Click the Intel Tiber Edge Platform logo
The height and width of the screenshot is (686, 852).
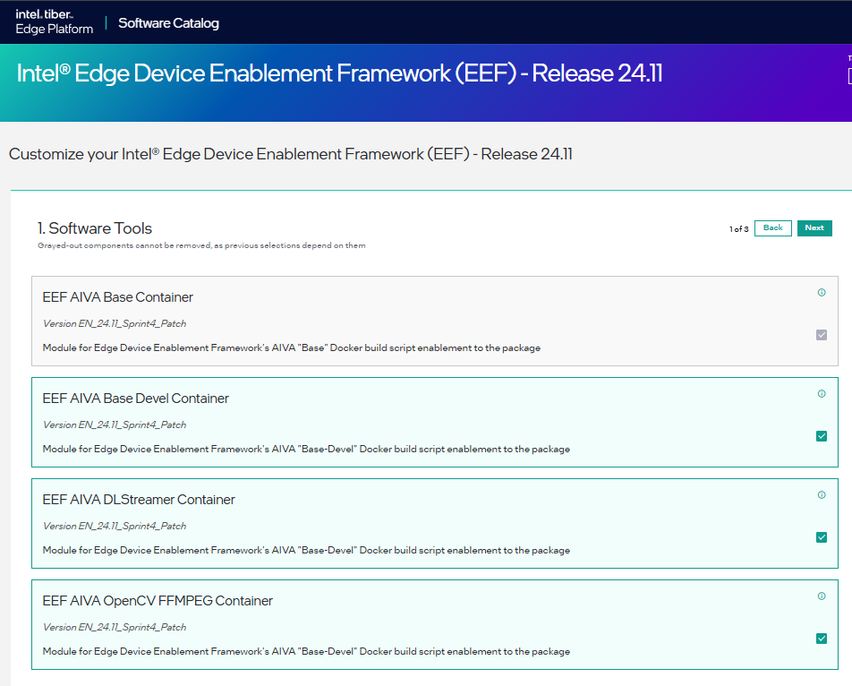(55, 21)
